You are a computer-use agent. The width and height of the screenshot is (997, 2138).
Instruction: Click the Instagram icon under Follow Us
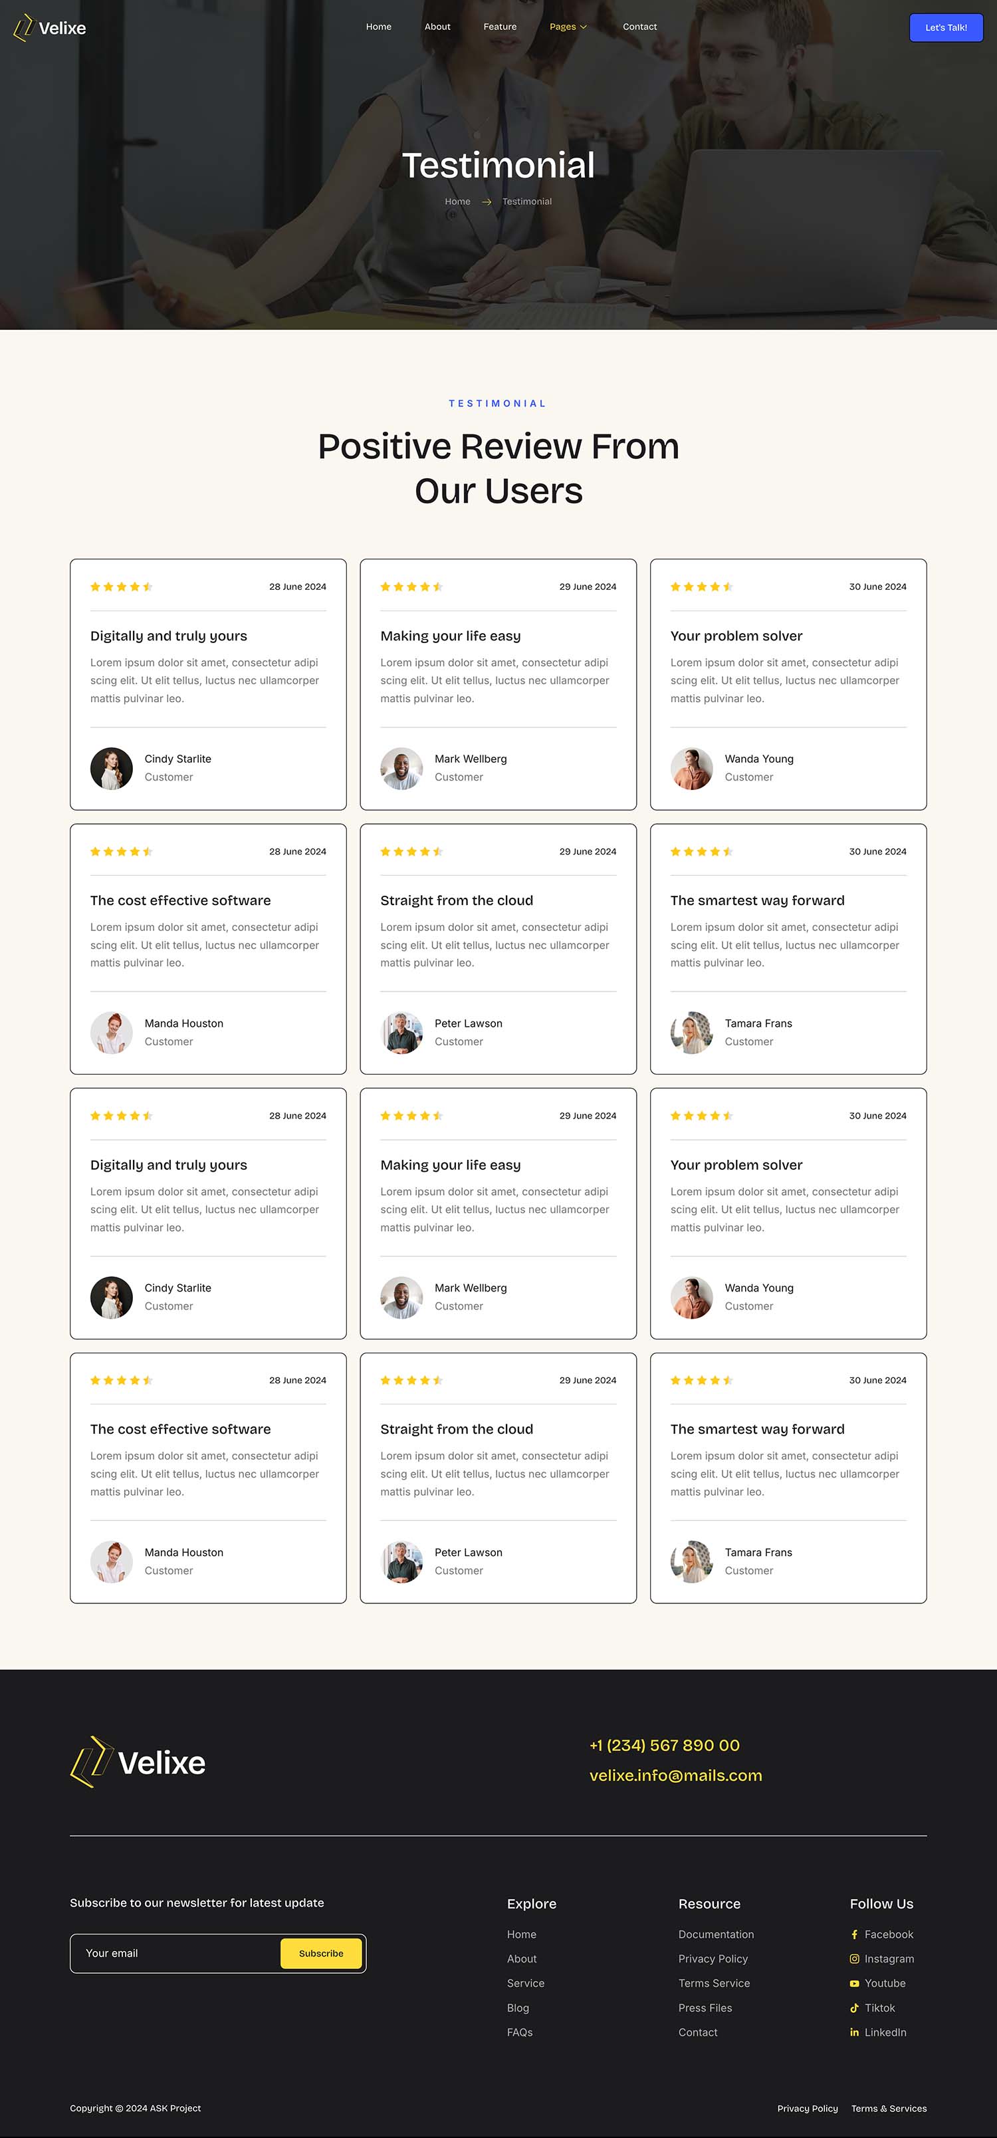854,1958
